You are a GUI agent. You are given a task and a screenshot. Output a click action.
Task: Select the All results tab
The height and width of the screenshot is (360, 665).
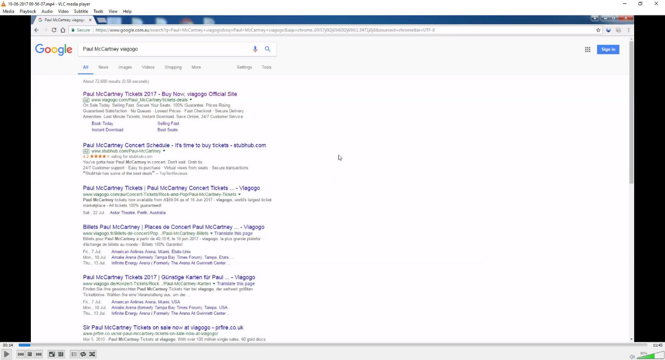[x=85, y=67]
